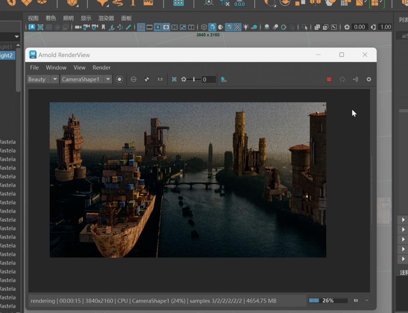Click the RGB channel display icon

click(x=133, y=79)
